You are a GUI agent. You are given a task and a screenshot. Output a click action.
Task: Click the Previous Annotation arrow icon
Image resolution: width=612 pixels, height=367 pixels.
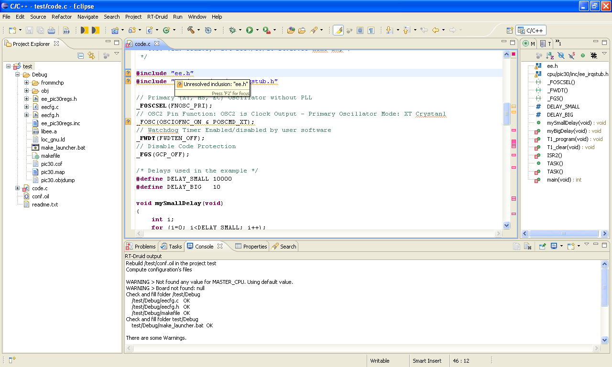(x=407, y=30)
